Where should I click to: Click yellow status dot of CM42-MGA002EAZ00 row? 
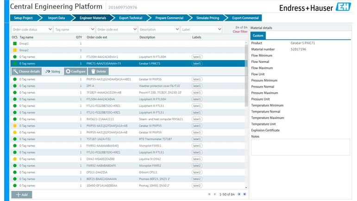click(x=15, y=159)
